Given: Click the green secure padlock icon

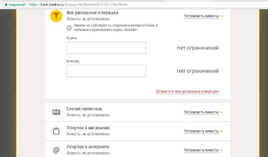Looking at the screenshot, I should [6, 5].
